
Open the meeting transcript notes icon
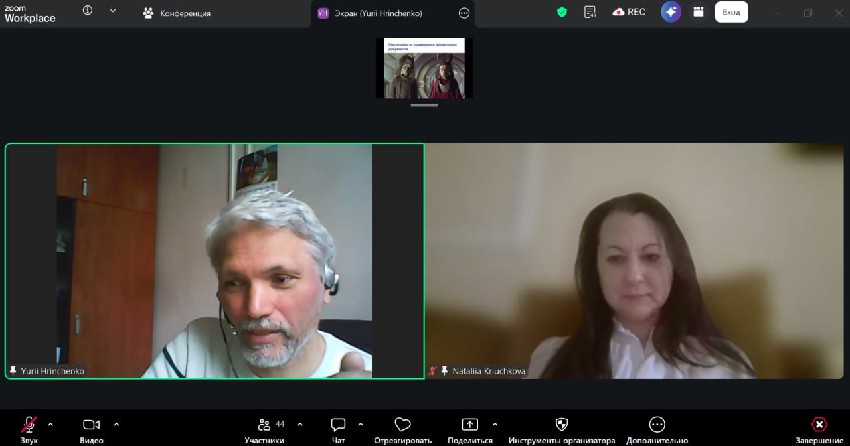590,12
